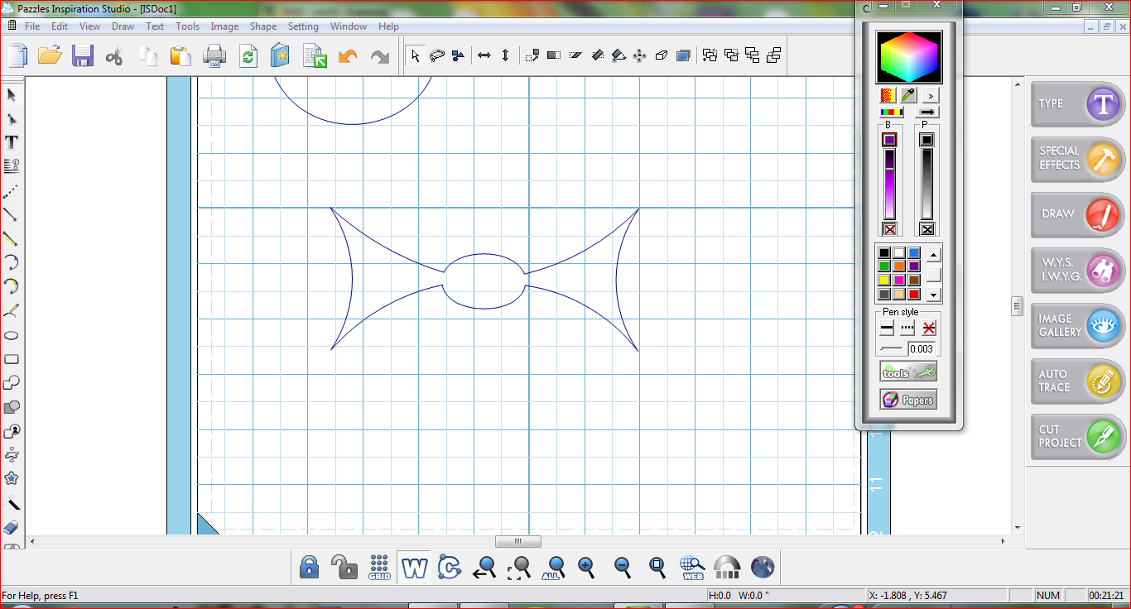Viewport: 1131px width, 609px height.
Task: Click the Zoom ALL magnifier icon
Action: pos(556,567)
